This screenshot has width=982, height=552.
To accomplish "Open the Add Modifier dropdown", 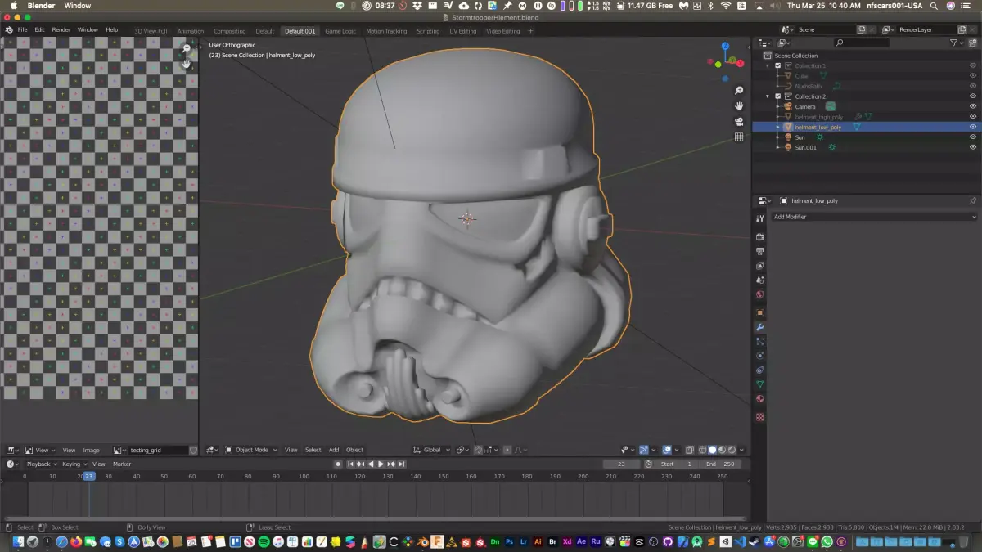I will (x=874, y=217).
